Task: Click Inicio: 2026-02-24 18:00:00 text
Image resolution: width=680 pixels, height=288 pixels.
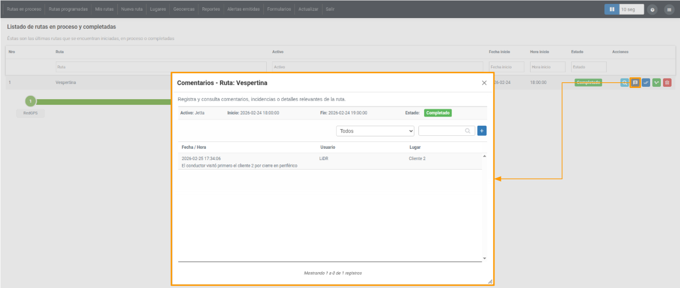Action: click(253, 113)
